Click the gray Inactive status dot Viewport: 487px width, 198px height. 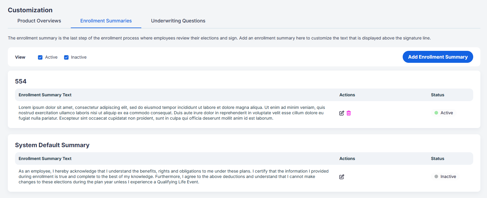tap(436, 176)
